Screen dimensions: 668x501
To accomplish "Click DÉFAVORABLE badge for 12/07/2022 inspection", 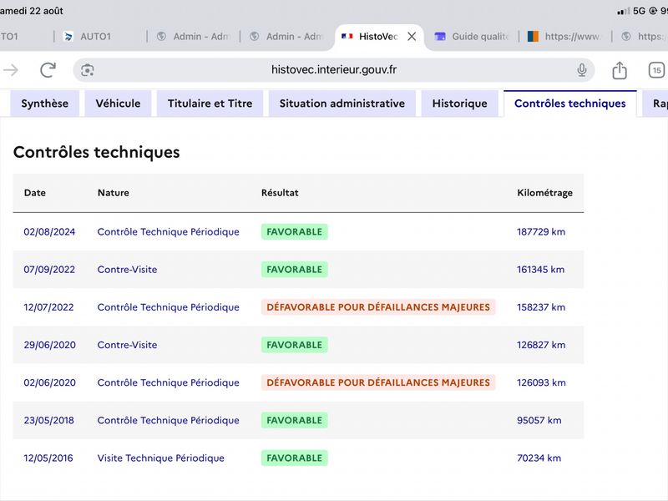I will point(378,307).
